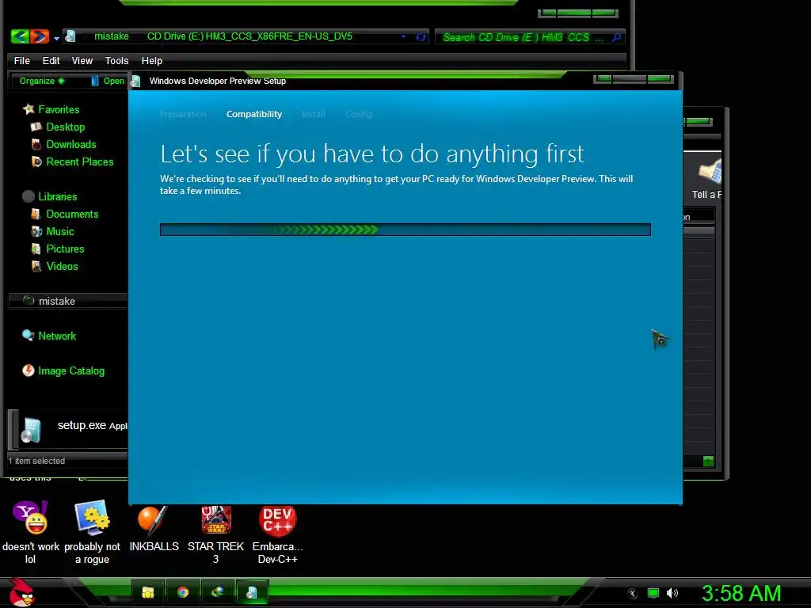The height and width of the screenshot is (608, 811).
Task: Click the Desktop folder icon
Action: [x=36, y=127]
